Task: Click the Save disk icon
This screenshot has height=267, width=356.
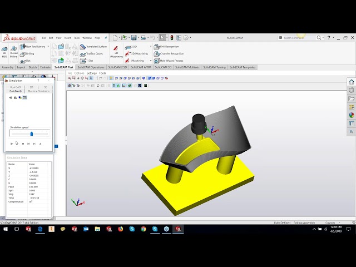Action: point(133,38)
